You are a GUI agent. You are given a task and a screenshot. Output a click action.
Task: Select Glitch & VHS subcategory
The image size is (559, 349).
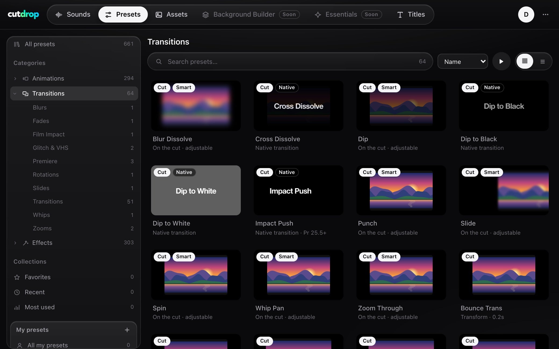74,148
